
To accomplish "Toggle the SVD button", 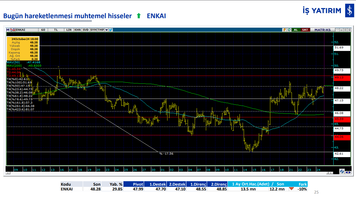I will 86,30.
